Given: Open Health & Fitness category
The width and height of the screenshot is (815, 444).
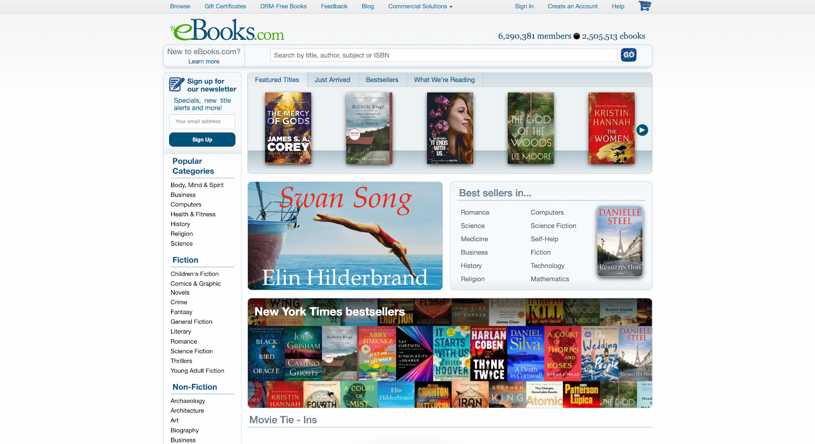Looking at the screenshot, I should coord(193,214).
